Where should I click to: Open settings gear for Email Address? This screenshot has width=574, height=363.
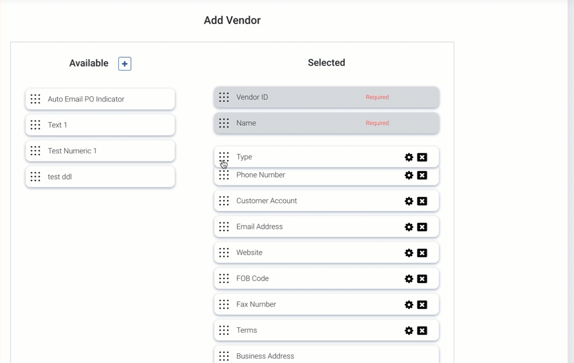(409, 227)
